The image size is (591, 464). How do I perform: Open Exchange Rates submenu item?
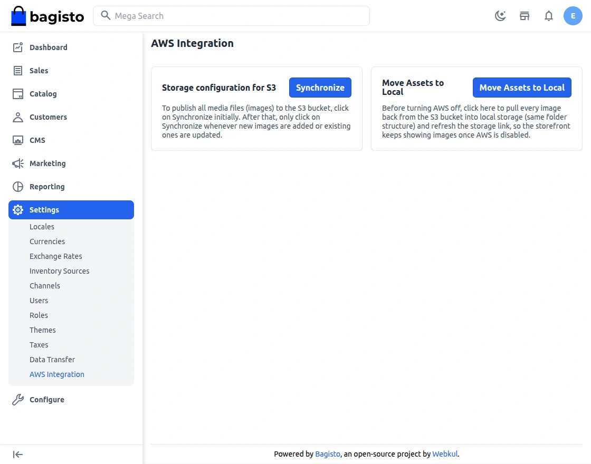[56, 256]
